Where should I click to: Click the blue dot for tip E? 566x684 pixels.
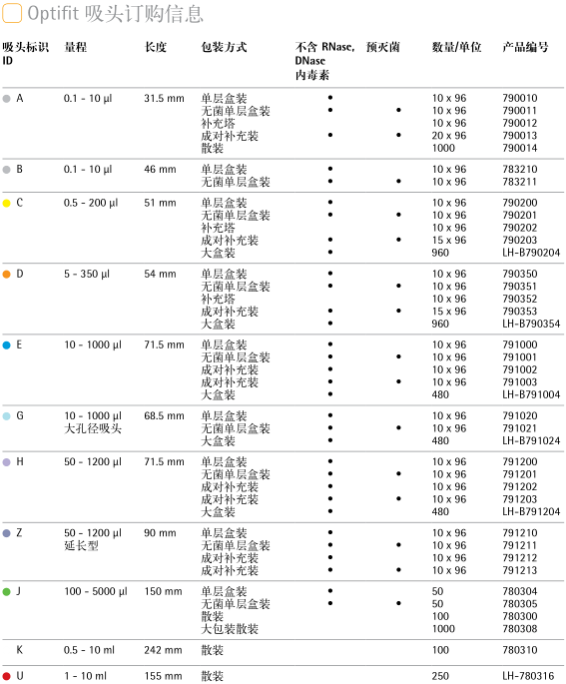click(7, 345)
